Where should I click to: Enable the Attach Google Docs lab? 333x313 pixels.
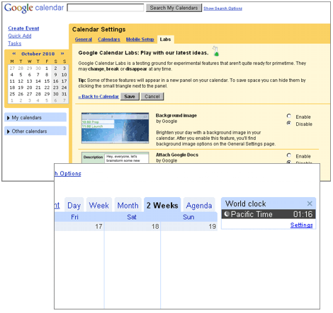point(289,155)
